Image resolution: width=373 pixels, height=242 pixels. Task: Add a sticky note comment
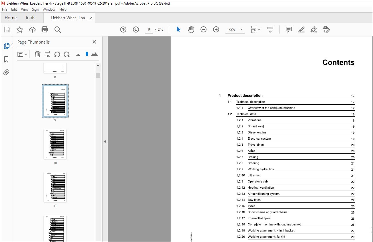click(289, 30)
